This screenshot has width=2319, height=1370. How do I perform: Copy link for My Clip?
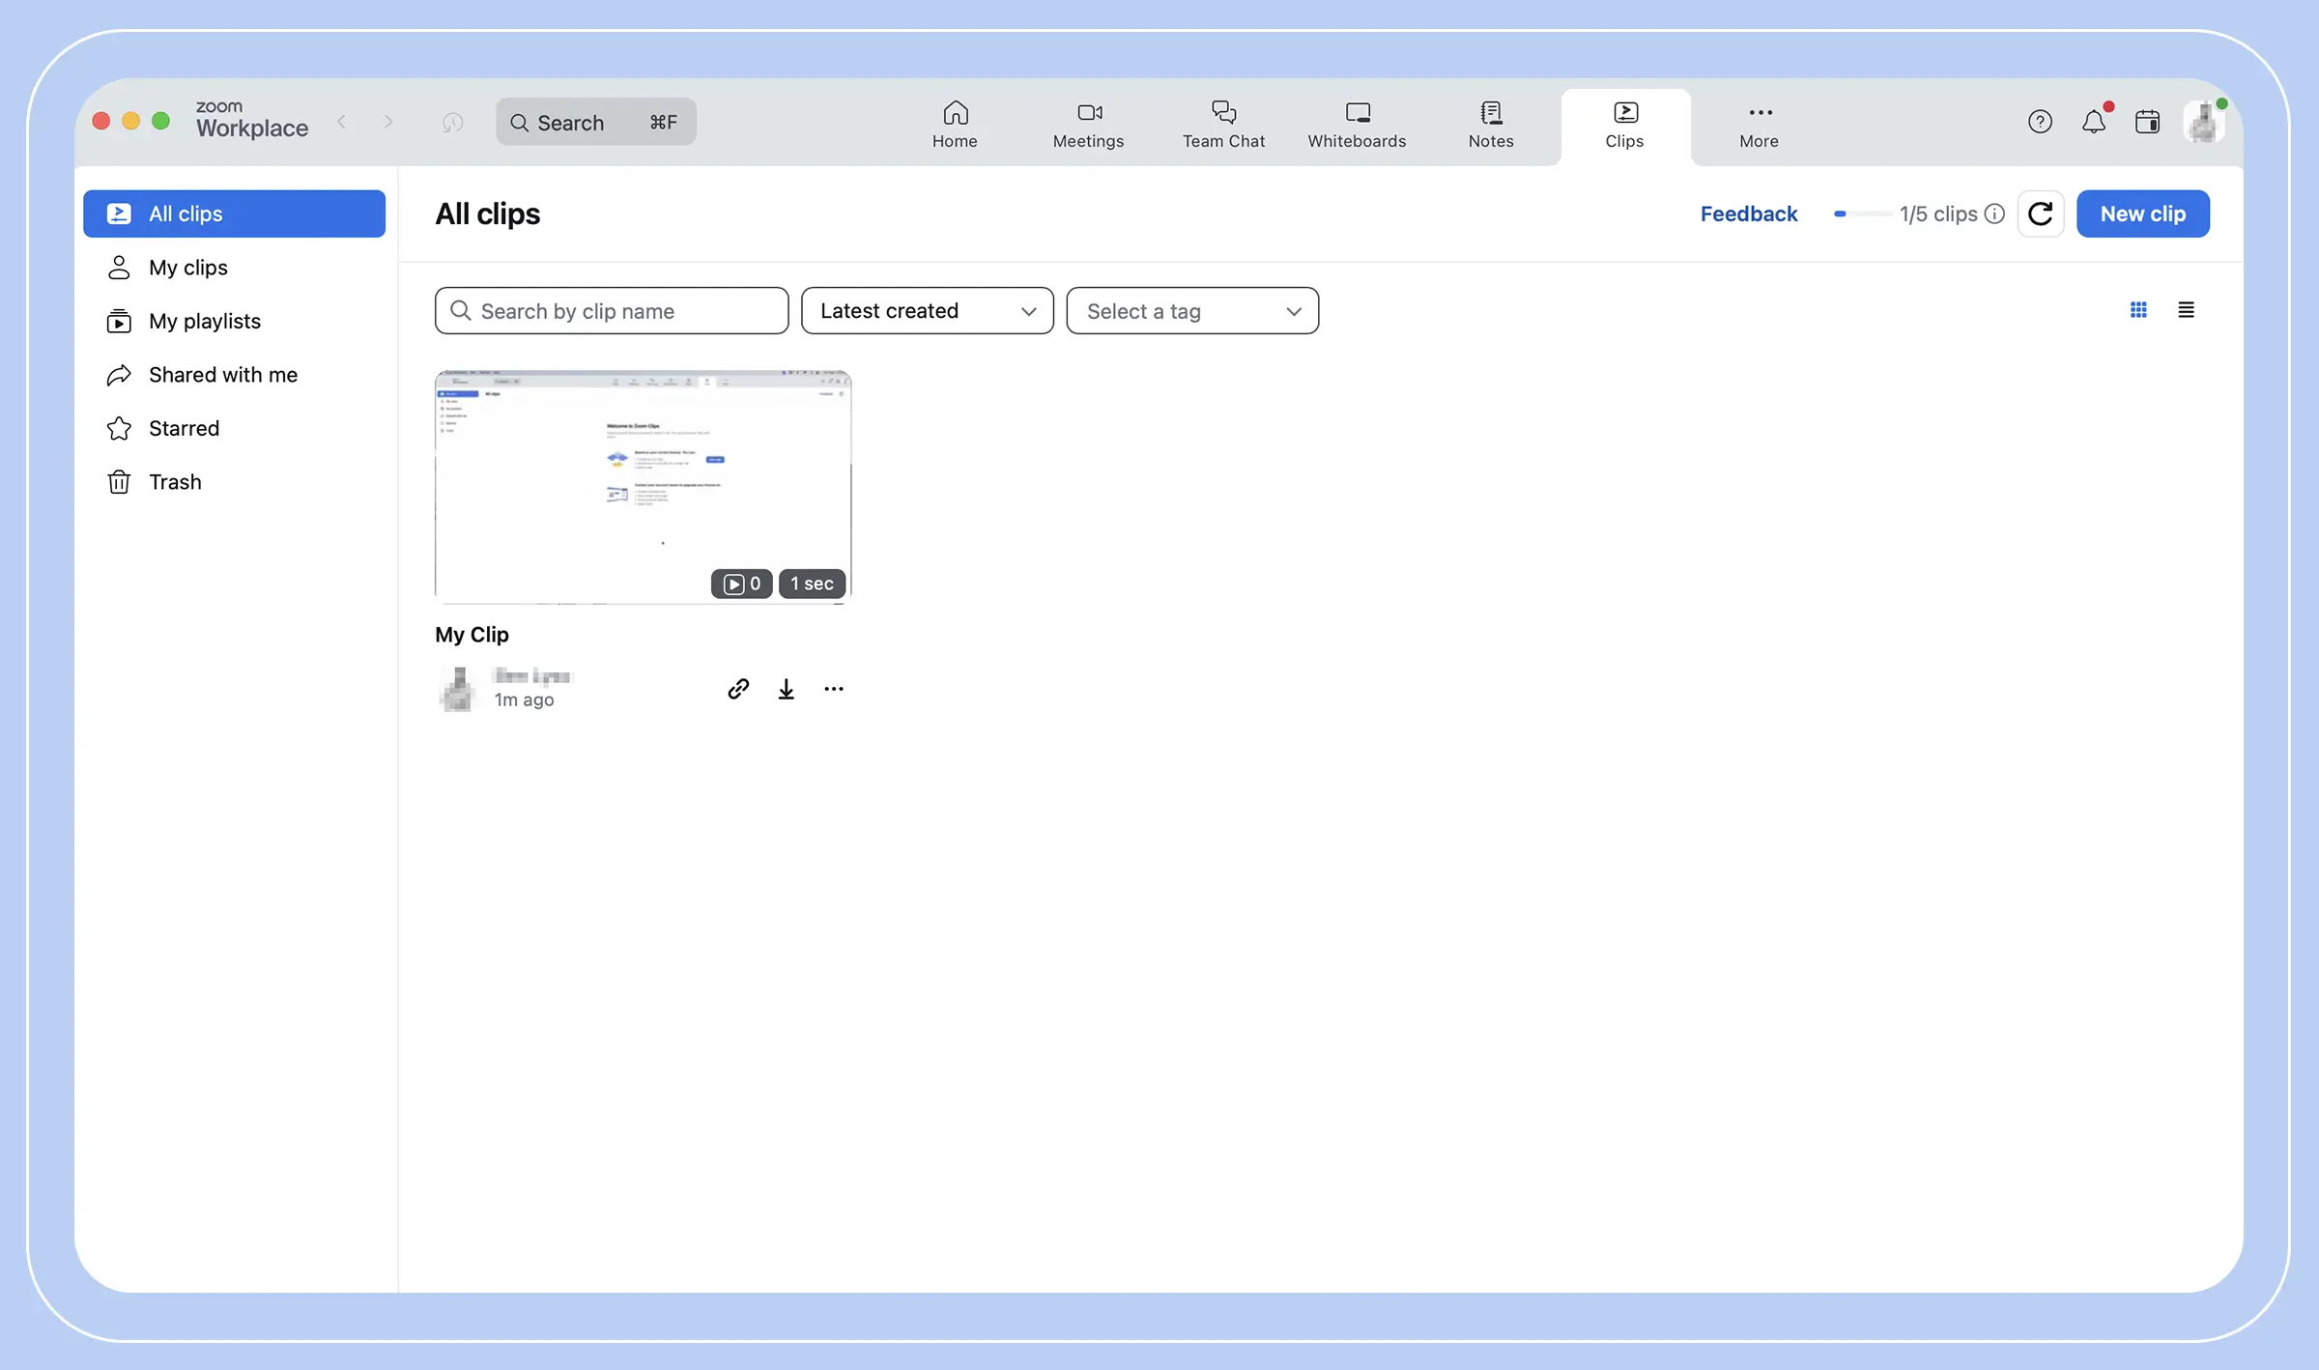tap(738, 689)
